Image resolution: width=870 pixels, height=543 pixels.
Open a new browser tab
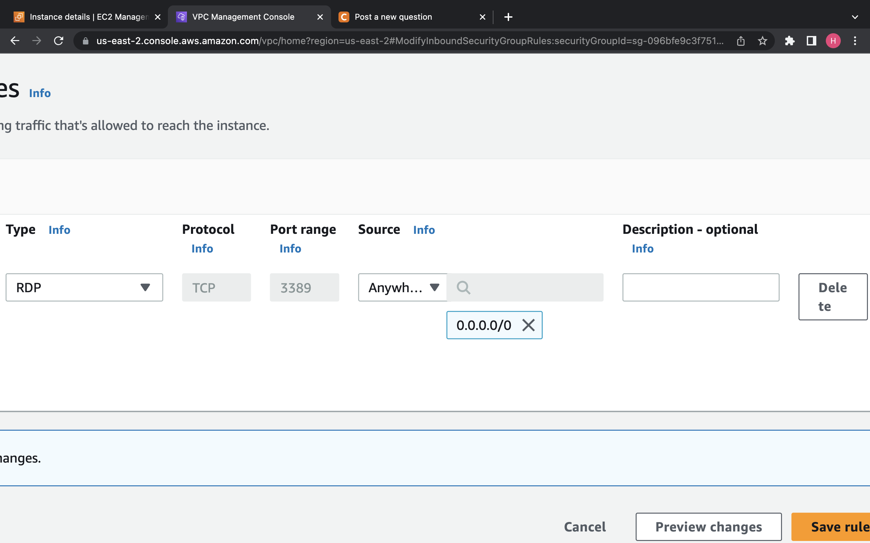pos(508,17)
